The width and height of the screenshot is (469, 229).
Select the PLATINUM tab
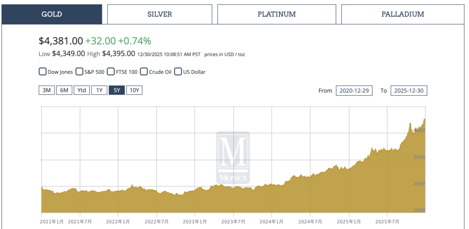click(277, 14)
